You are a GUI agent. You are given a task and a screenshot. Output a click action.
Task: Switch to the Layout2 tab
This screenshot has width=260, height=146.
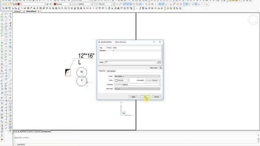37,131
